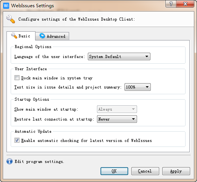Click the blue info icon near status text

coord(10,161)
